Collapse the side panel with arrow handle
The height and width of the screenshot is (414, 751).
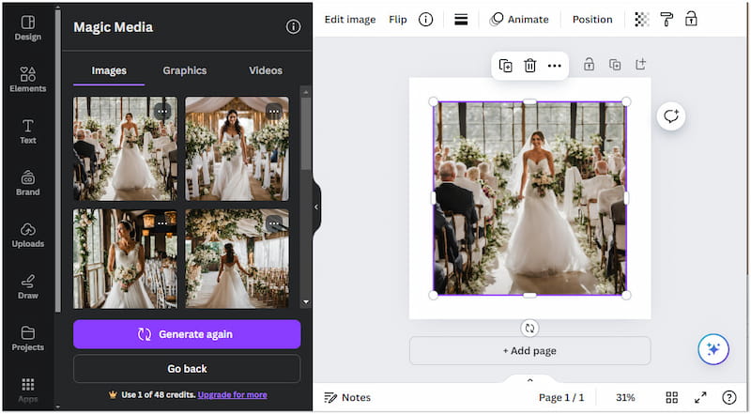click(316, 207)
